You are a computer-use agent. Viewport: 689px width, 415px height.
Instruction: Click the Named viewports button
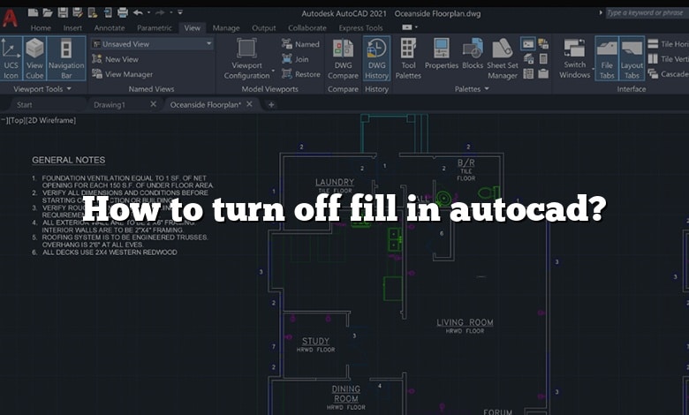click(x=300, y=44)
